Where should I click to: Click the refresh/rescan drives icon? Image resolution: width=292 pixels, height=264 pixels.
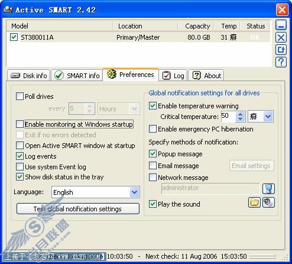281,50
